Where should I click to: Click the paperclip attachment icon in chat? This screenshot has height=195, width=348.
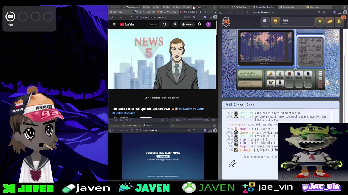[x=232, y=164]
